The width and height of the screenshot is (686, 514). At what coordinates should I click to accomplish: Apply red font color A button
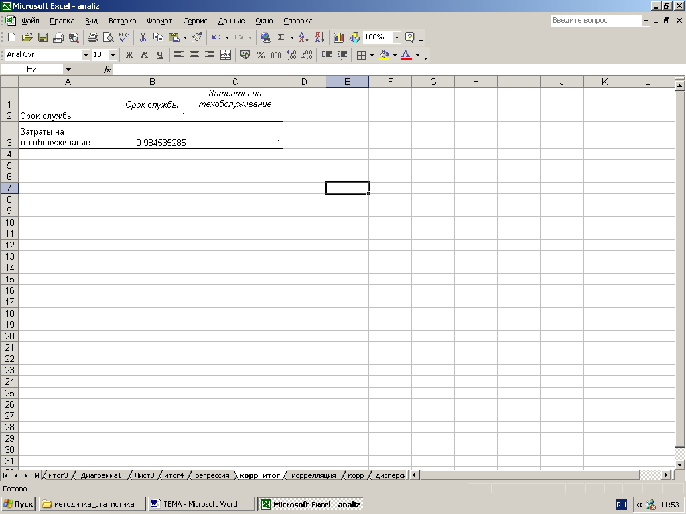(x=407, y=55)
